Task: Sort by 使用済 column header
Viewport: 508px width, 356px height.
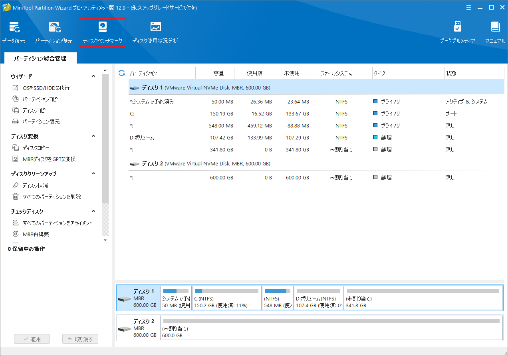Action: click(254, 73)
